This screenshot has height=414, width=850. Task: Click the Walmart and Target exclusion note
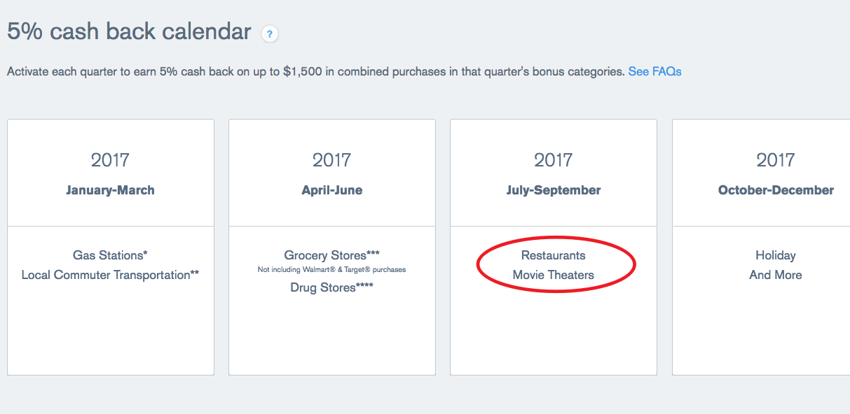pos(332,270)
